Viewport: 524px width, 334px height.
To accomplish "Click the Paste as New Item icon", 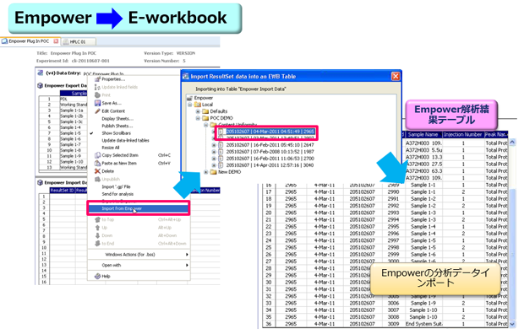I will click(x=97, y=163).
